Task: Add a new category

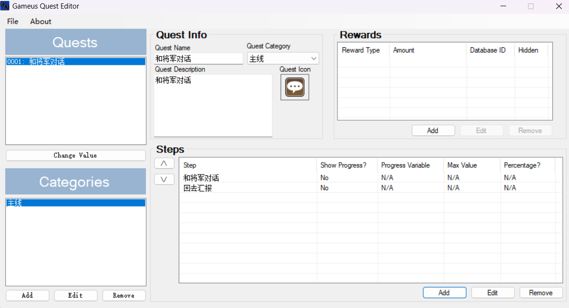Action: [27, 295]
